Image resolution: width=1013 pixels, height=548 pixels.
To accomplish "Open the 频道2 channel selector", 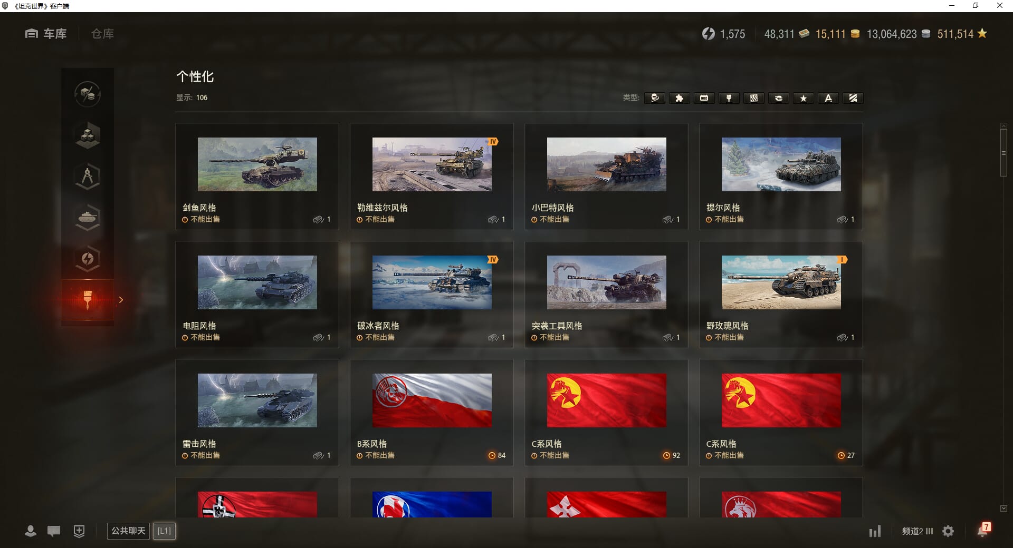I will pos(917,531).
